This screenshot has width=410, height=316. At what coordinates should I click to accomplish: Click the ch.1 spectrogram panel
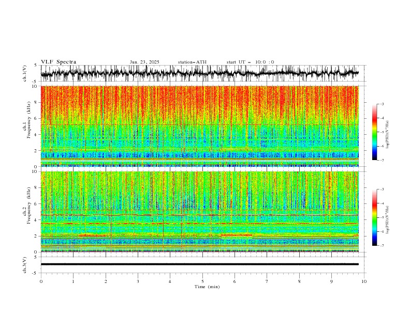[x=199, y=126]
